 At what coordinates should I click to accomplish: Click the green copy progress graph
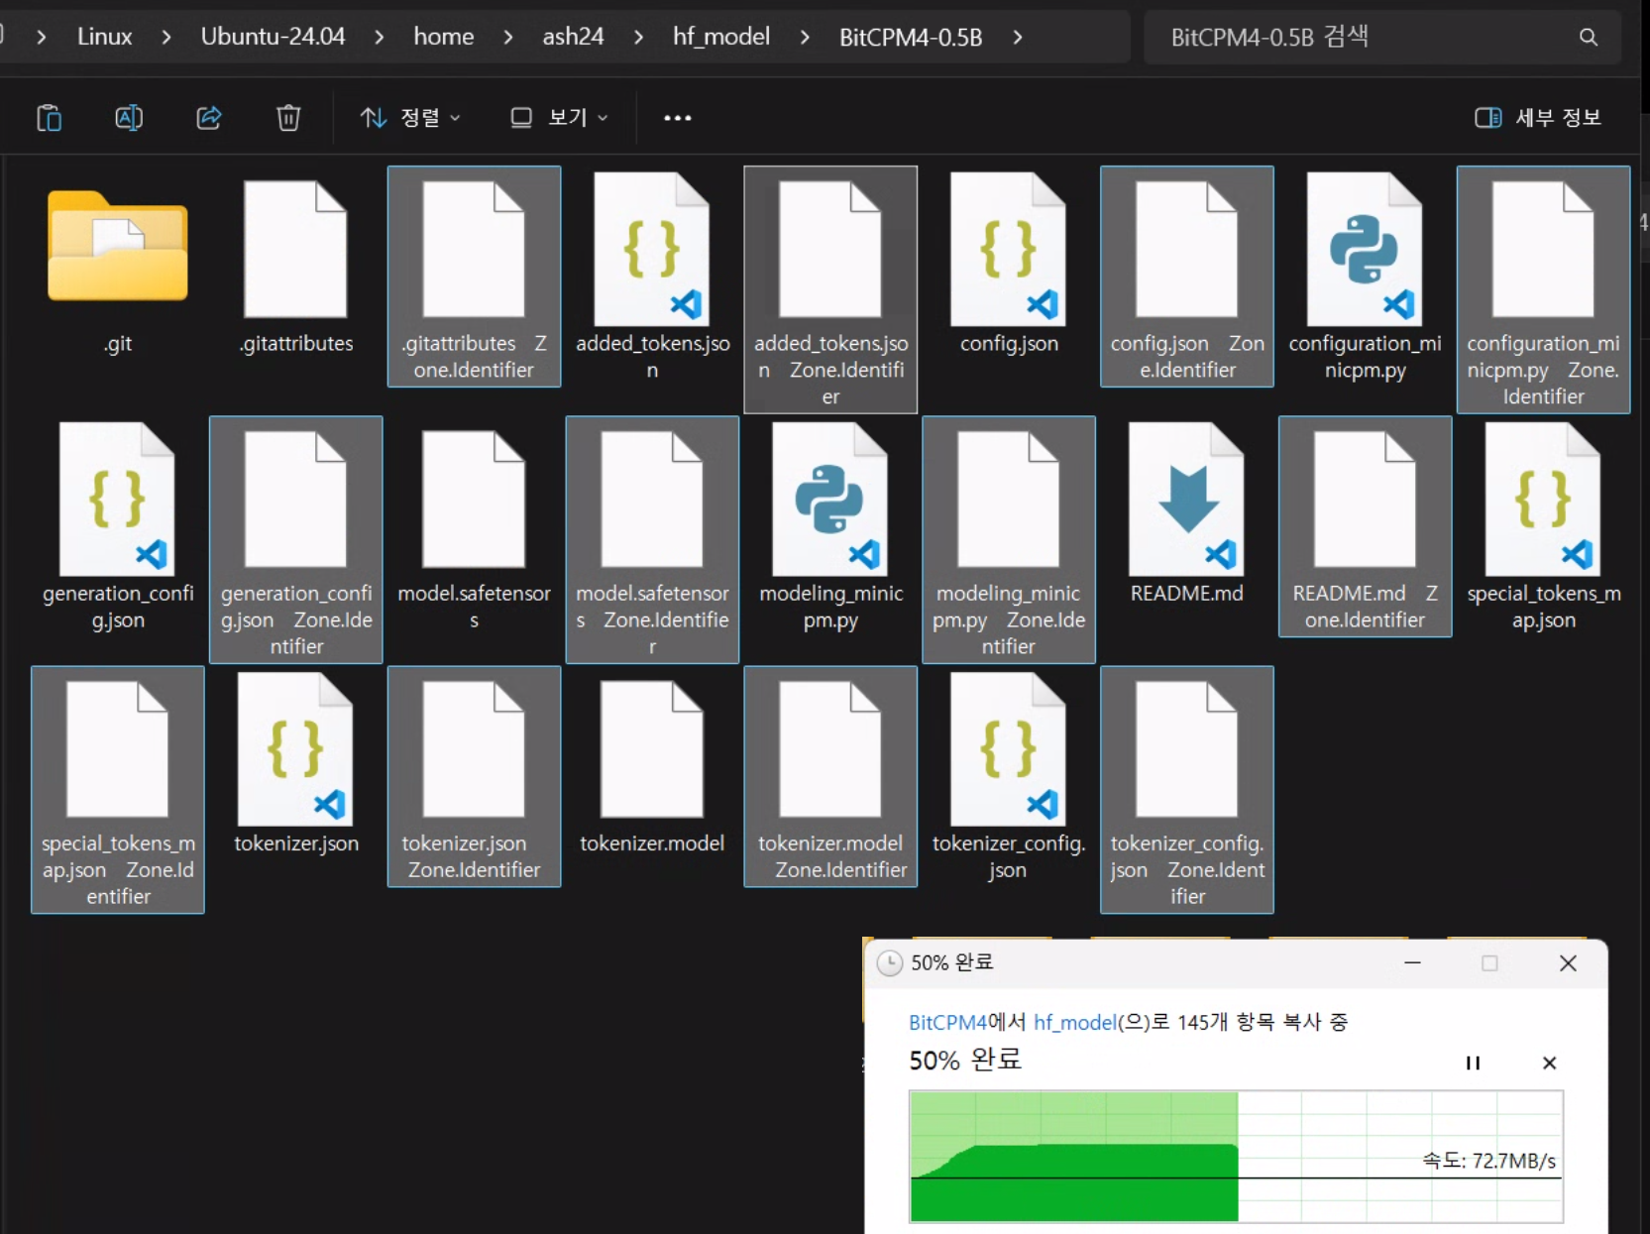pyautogui.click(x=1236, y=1156)
